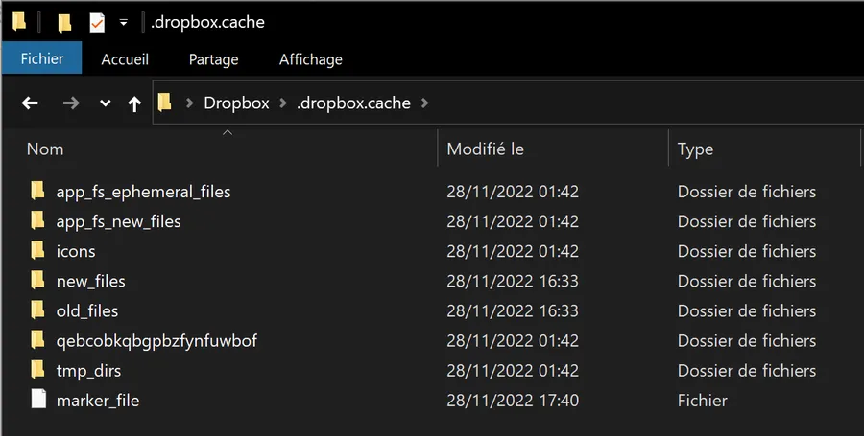The width and height of the screenshot is (864, 436).
Task: Open recent locations dropdown chevron
Action: pyautogui.click(x=106, y=103)
